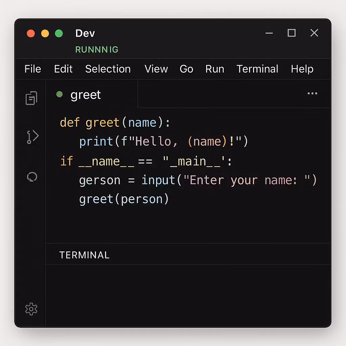Switch to the greet editor tab
346x346 pixels.
85,95
